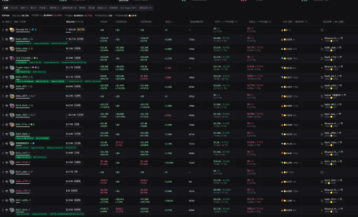Image resolution: width=358 pixels, height=217 pixels.
Task: Click the +10.59K net inflow for 0x67..05d0
Action: coord(168,163)
